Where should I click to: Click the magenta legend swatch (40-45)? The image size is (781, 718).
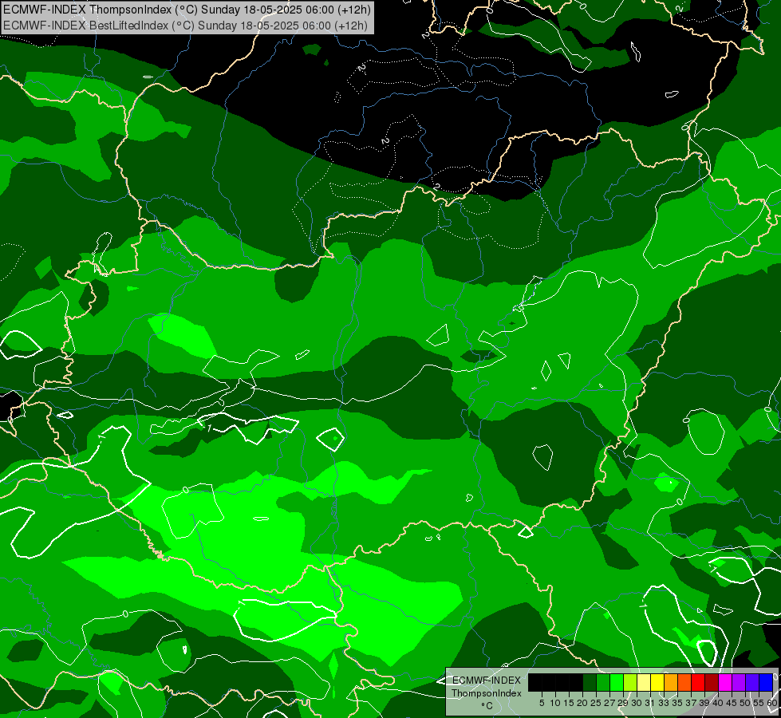[725, 683]
